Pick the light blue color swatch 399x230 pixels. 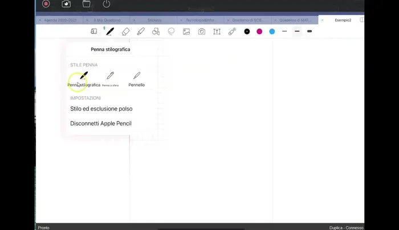click(272, 31)
